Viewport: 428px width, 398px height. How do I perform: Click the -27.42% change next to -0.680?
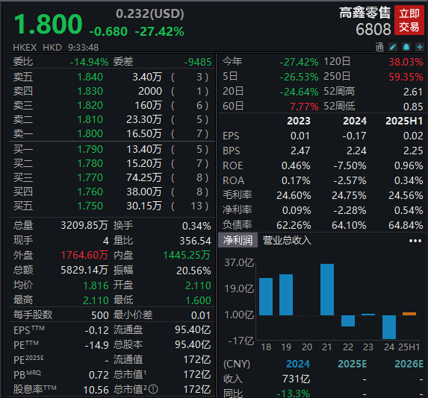coord(160,31)
